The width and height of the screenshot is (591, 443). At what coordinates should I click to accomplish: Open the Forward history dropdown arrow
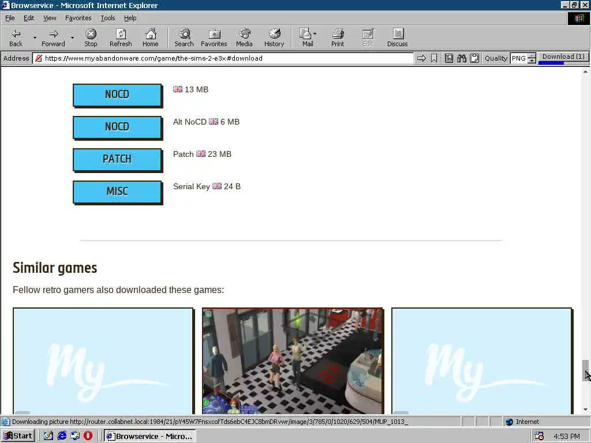point(72,38)
